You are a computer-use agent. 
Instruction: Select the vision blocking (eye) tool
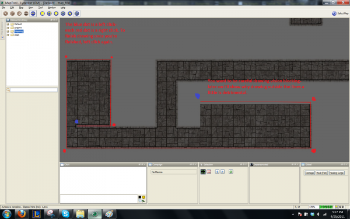coord(33,13)
